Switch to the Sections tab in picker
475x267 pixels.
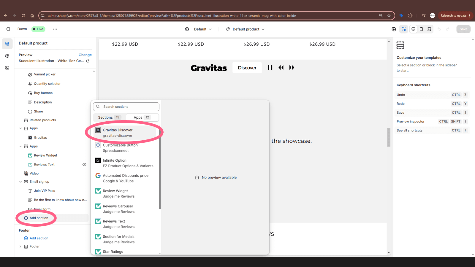[110, 117]
